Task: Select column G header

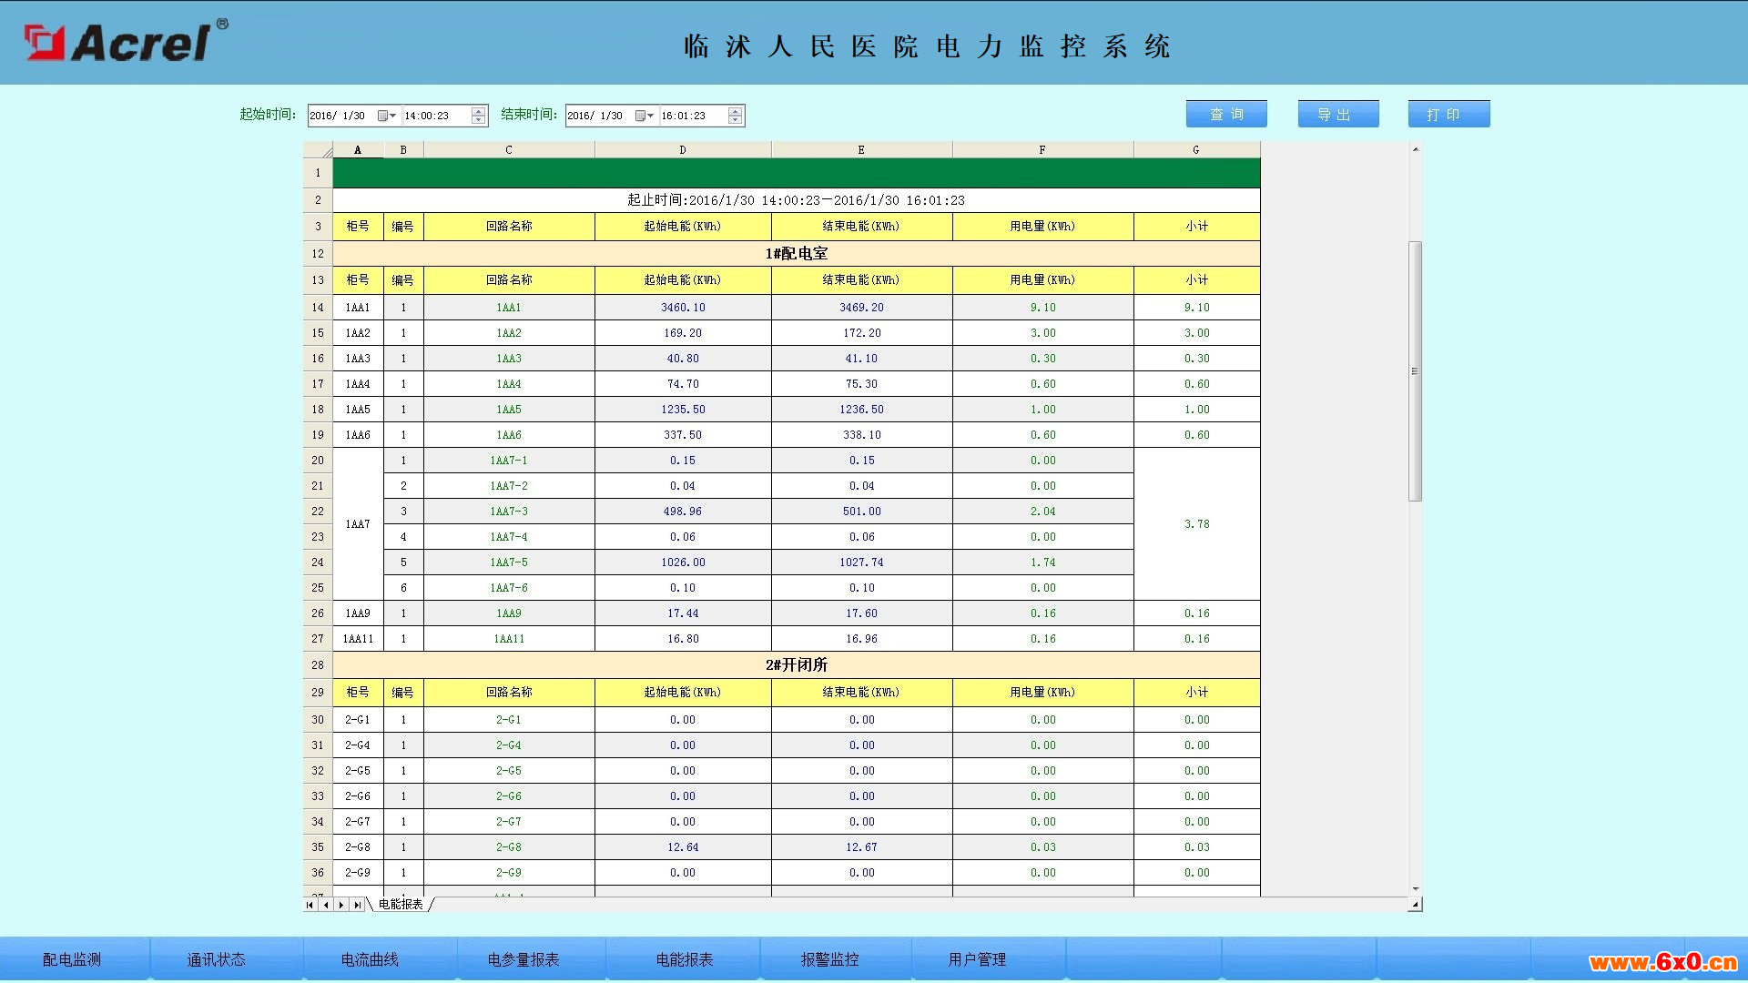Action: 1196,150
